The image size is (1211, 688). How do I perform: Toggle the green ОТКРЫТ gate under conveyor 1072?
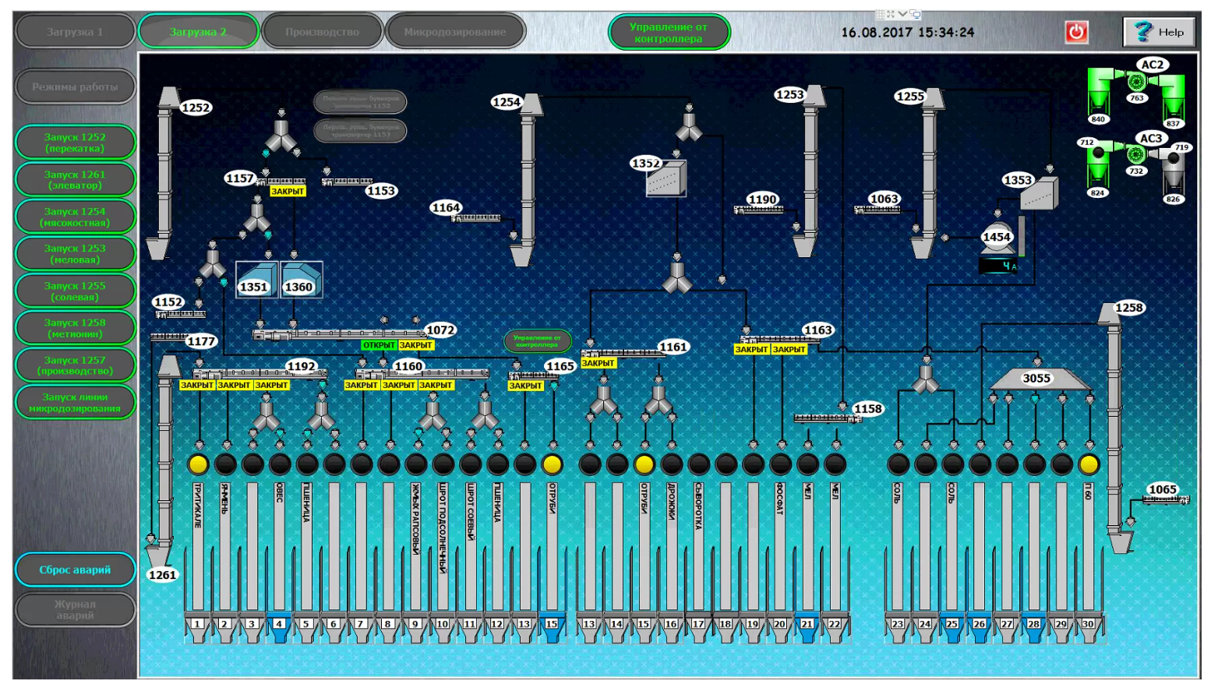coord(379,345)
